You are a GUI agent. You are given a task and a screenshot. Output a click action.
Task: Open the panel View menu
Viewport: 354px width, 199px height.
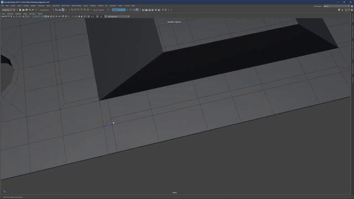point(3,14)
